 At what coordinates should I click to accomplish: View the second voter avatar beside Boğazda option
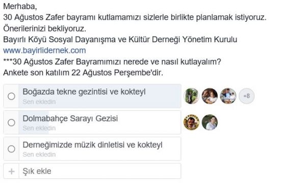pyautogui.click(x=210, y=96)
